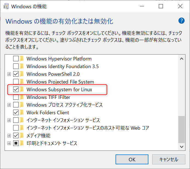
Task: Select メディア機能 label
Action: coord(39,135)
